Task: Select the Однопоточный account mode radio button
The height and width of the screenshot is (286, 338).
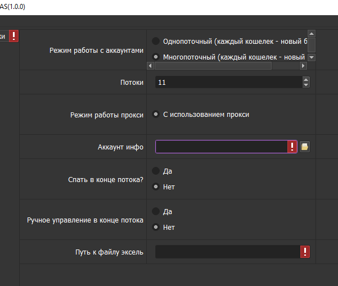Action: (156, 41)
